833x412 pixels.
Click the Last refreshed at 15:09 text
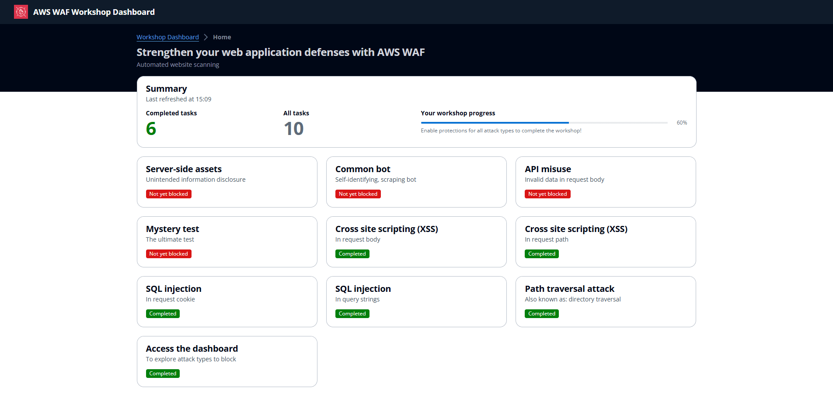178,99
